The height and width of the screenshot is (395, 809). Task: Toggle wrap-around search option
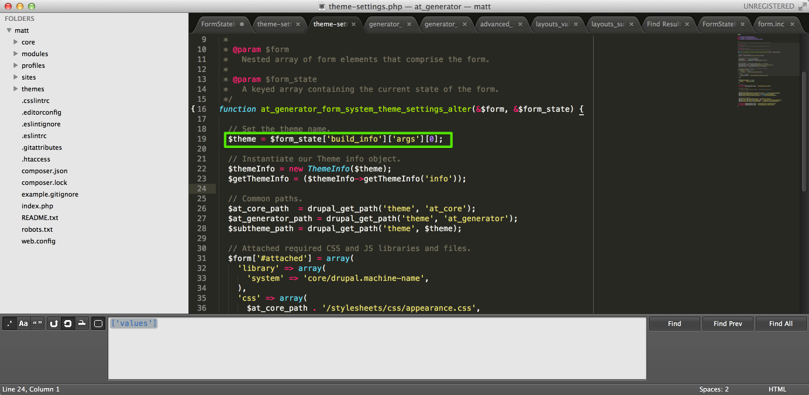(68, 324)
